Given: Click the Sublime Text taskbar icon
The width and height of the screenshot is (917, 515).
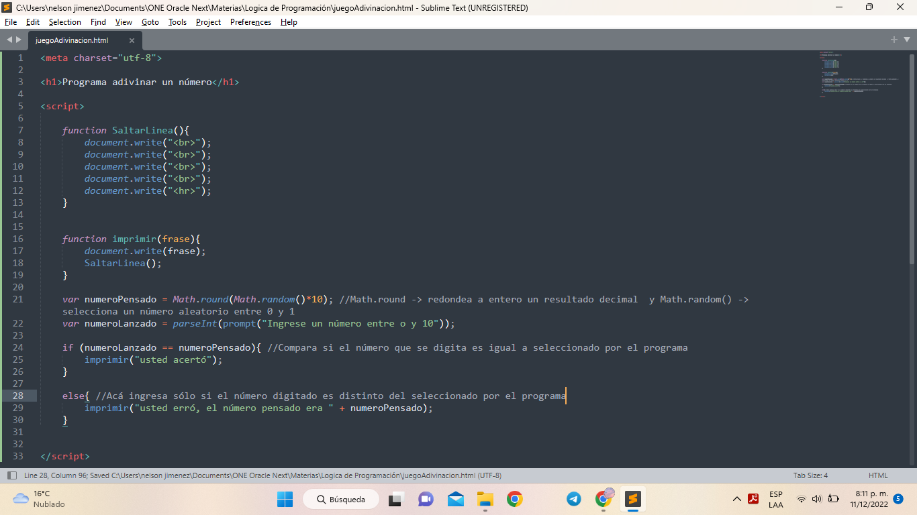Looking at the screenshot, I should (x=633, y=499).
